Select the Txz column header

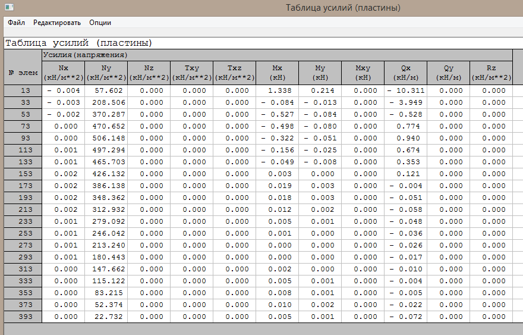pyautogui.click(x=235, y=73)
